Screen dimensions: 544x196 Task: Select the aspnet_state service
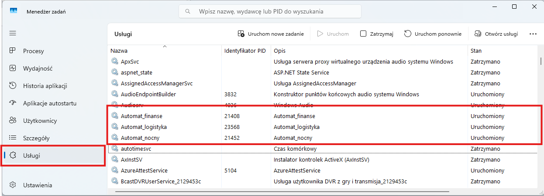coord(136,72)
